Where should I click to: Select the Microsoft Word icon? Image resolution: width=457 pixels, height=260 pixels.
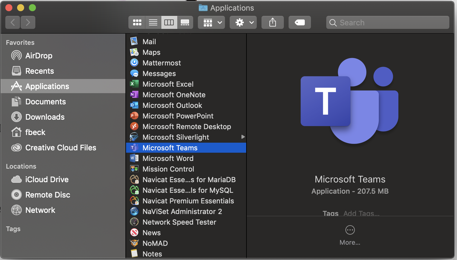tap(134, 158)
